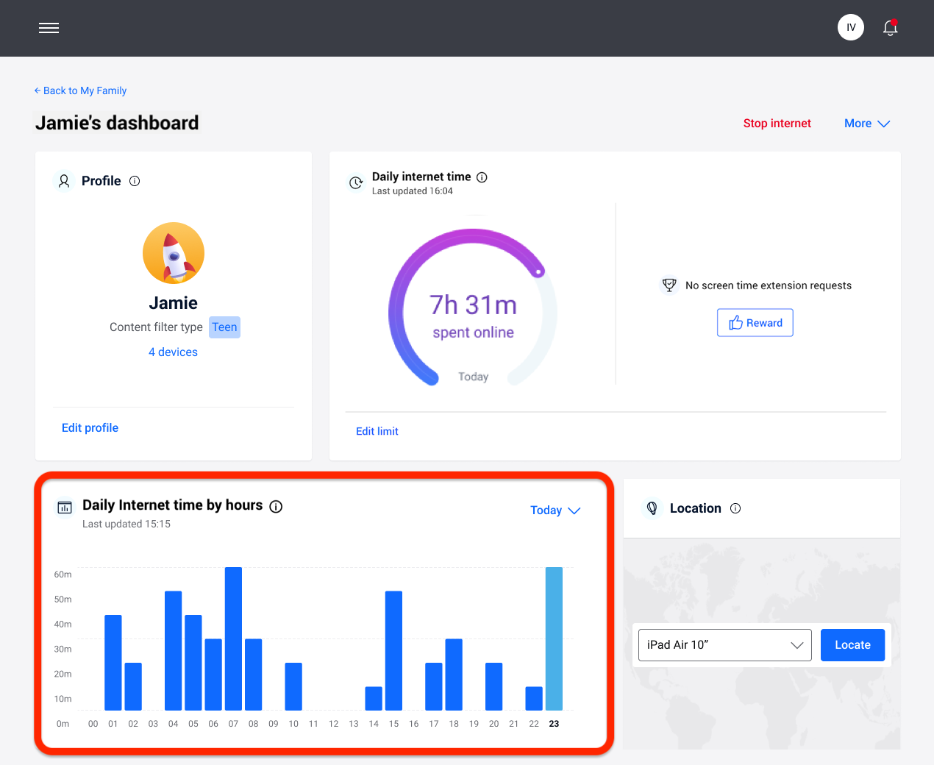Go Back to My Family
This screenshot has height=765, width=934.
coord(80,90)
